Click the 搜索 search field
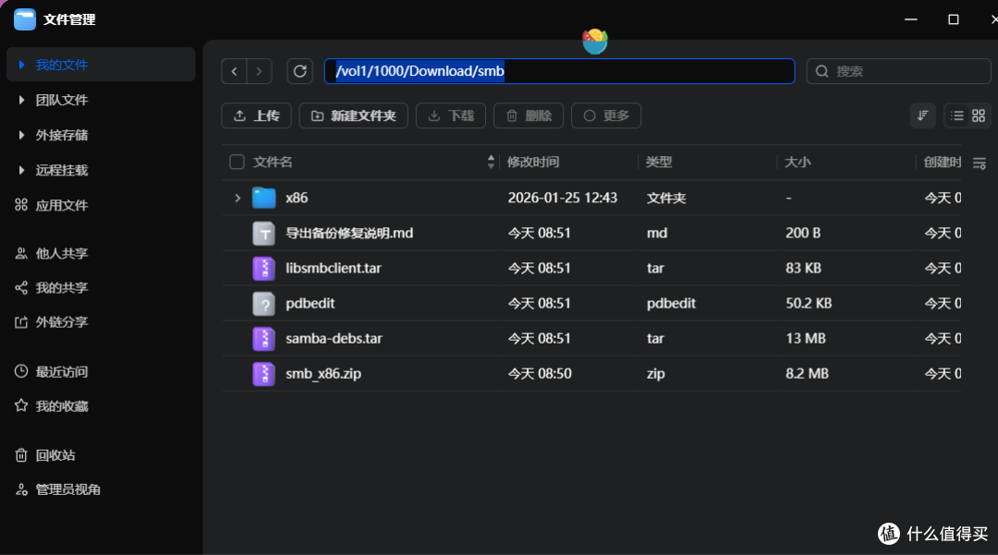The image size is (998, 555). (x=898, y=71)
